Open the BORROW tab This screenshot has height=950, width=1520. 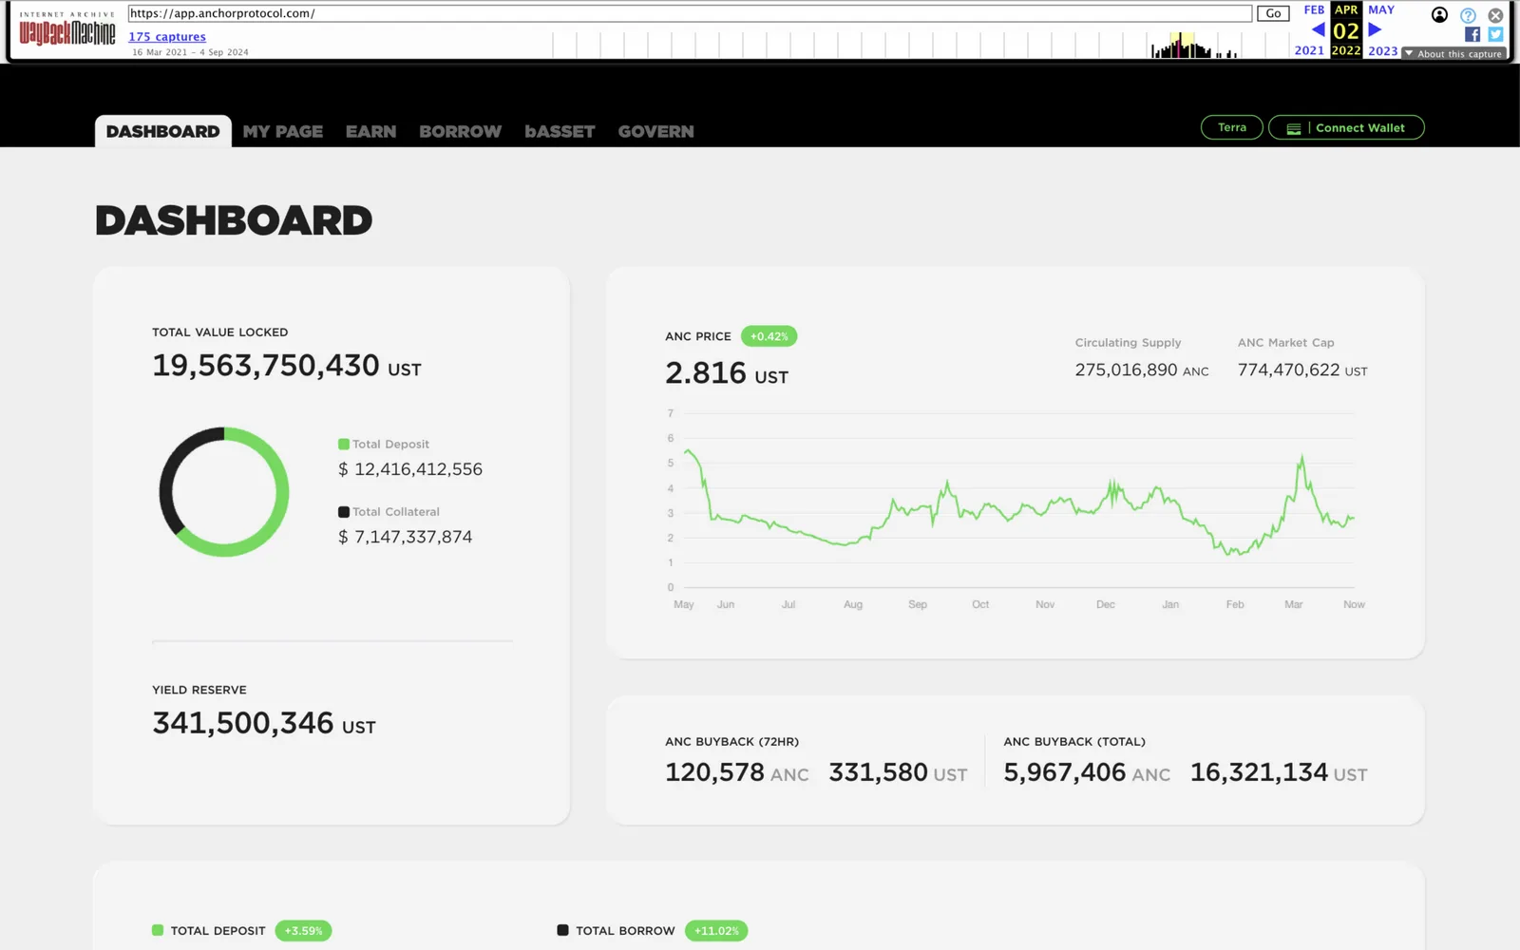pos(460,131)
